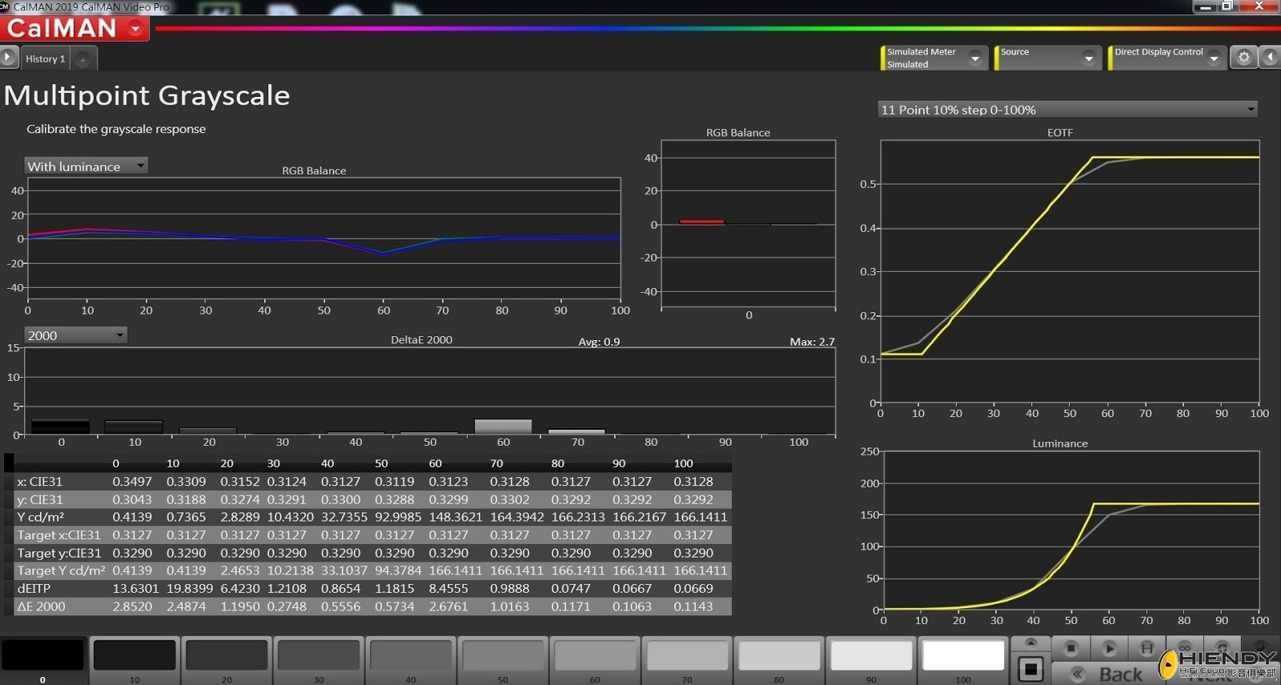
Task: Click the single-read bracket icon
Action: click(1146, 648)
